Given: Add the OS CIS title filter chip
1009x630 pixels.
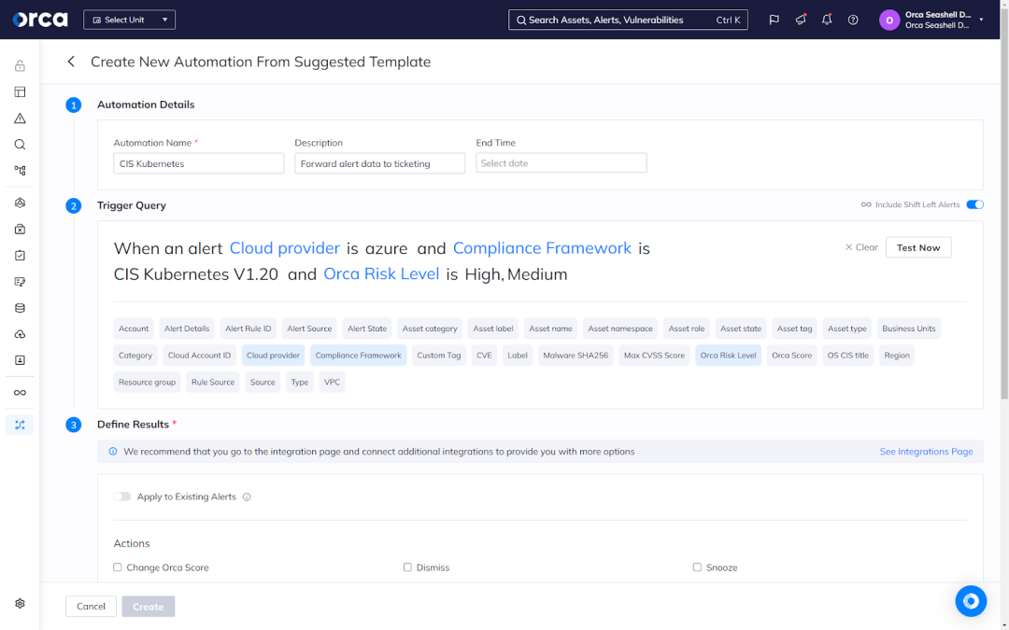Looking at the screenshot, I should pos(848,356).
